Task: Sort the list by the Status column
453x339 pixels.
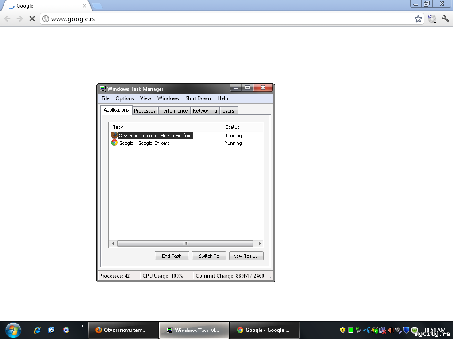Action: 243,127
